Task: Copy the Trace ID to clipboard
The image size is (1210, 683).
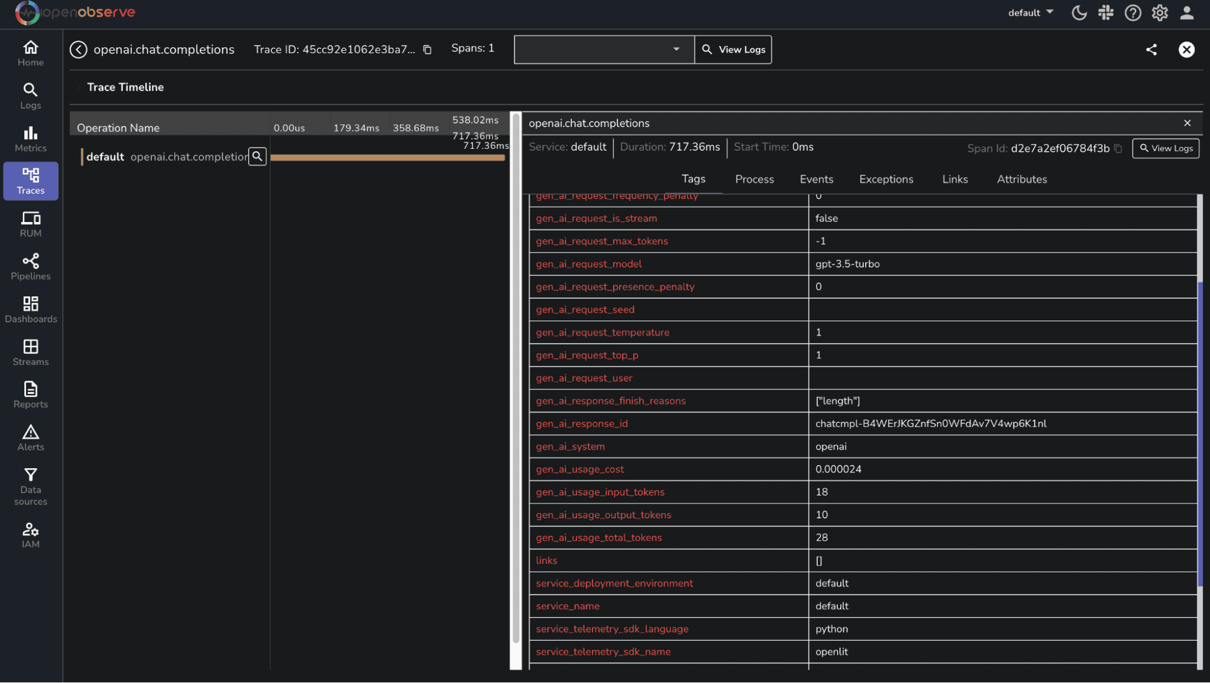Action: 427,50
